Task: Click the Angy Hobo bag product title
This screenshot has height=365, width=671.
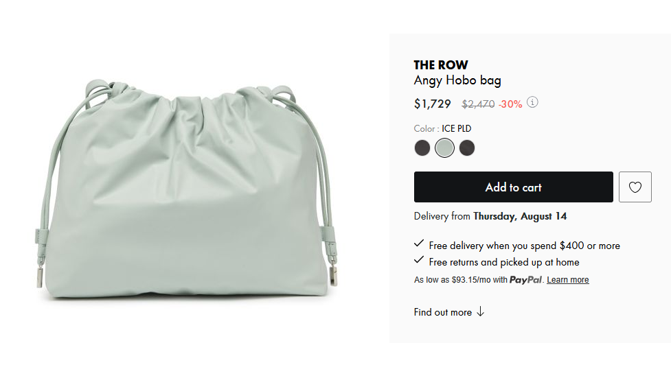Action: point(457,80)
